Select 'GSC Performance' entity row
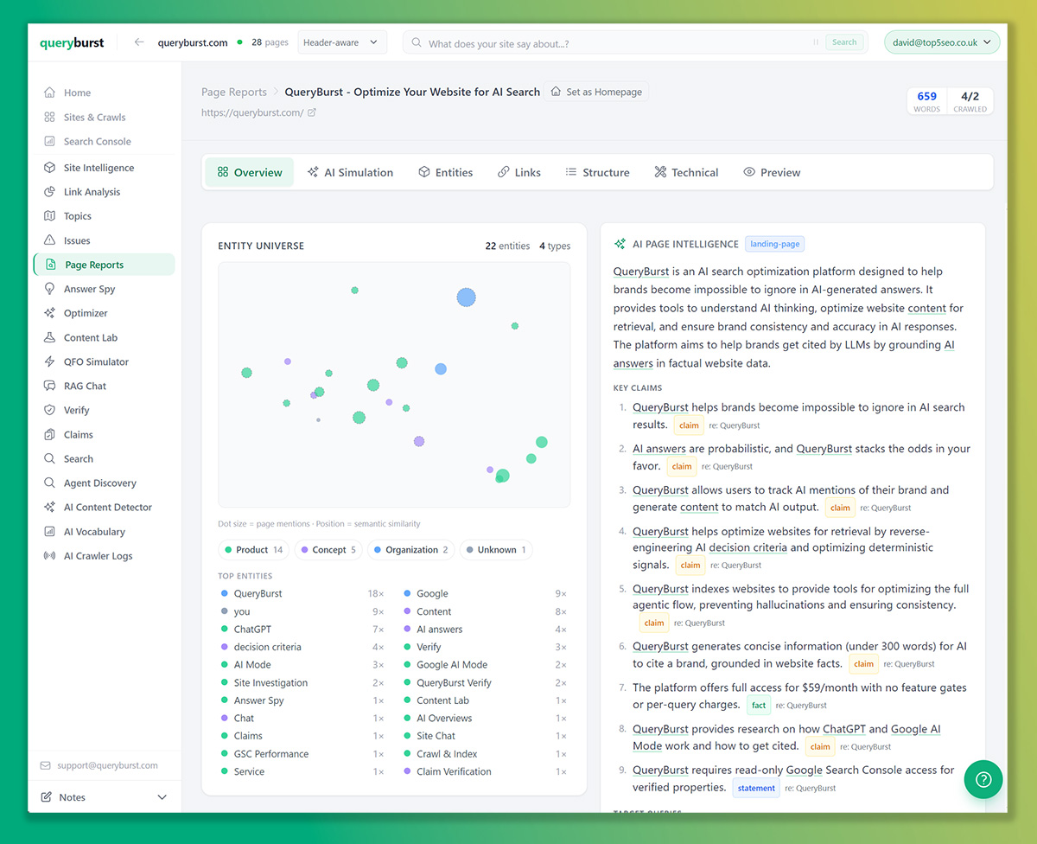This screenshot has height=844, width=1037. click(x=302, y=753)
